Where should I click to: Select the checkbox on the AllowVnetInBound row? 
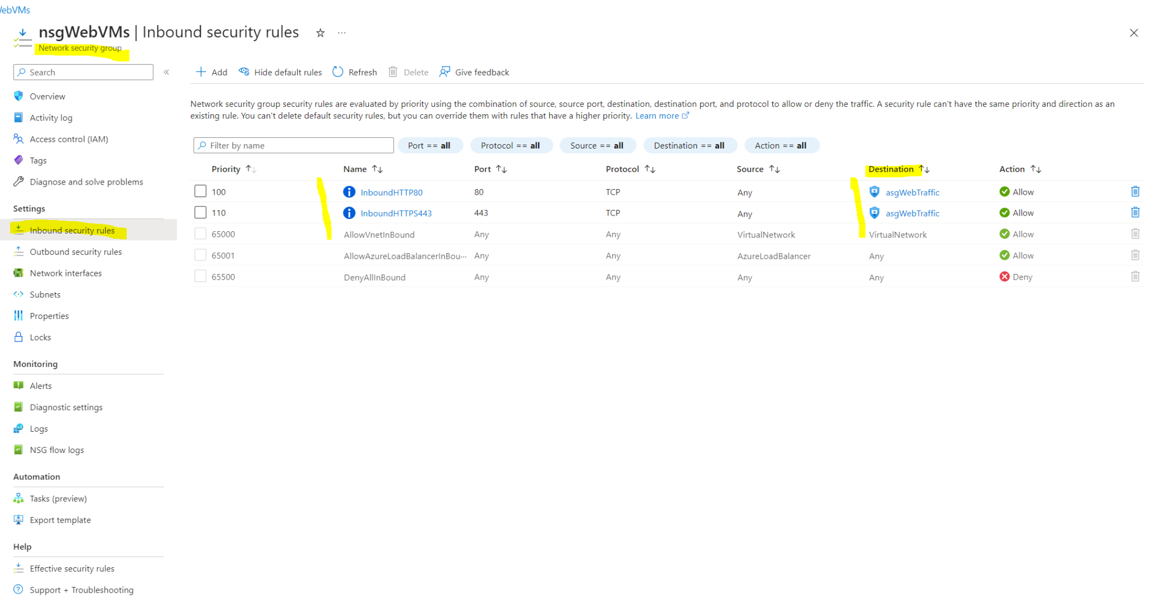point(200,234)
